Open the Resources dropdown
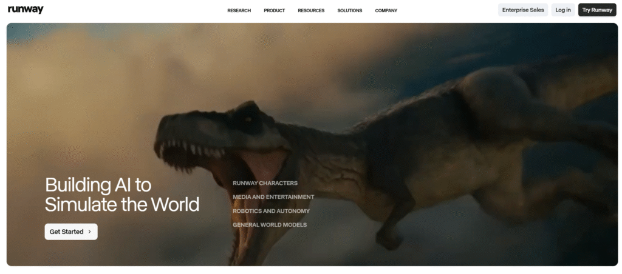Screen dimensions: 622x274 click(311, 10)
